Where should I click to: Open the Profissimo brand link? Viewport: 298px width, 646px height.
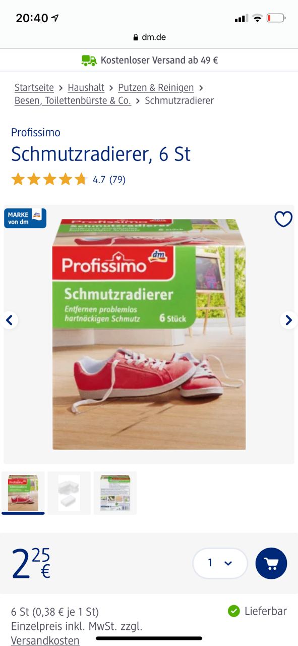coord(36,133)
